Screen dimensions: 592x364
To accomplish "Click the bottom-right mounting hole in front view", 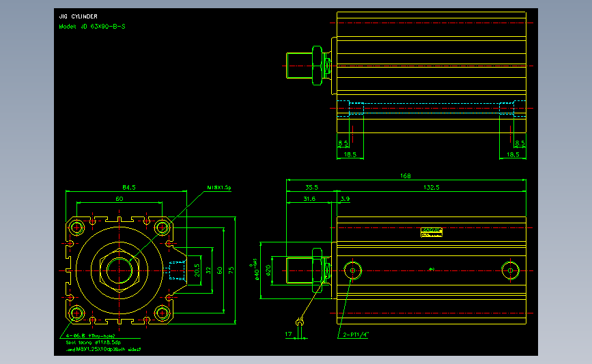I will pos(163,313).
